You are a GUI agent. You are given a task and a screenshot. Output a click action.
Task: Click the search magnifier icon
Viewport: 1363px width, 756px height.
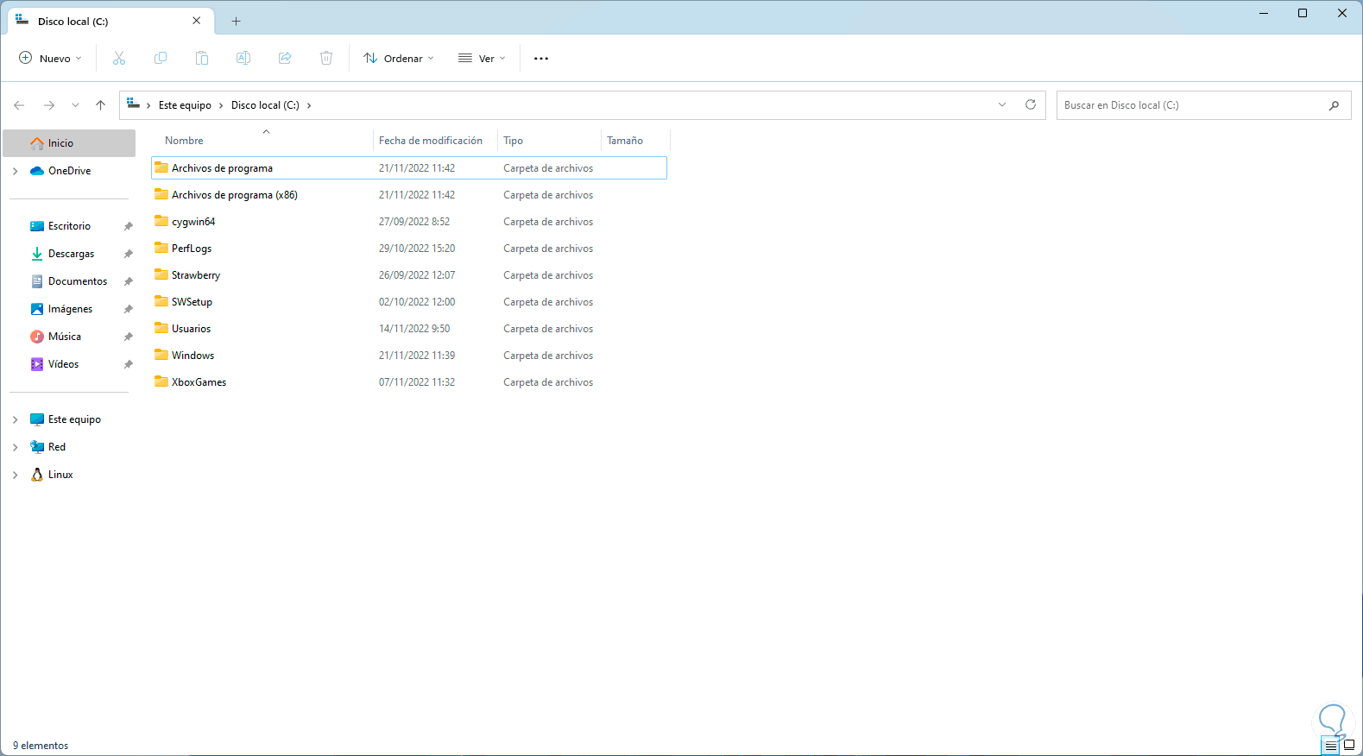[x=1335, y=105]
